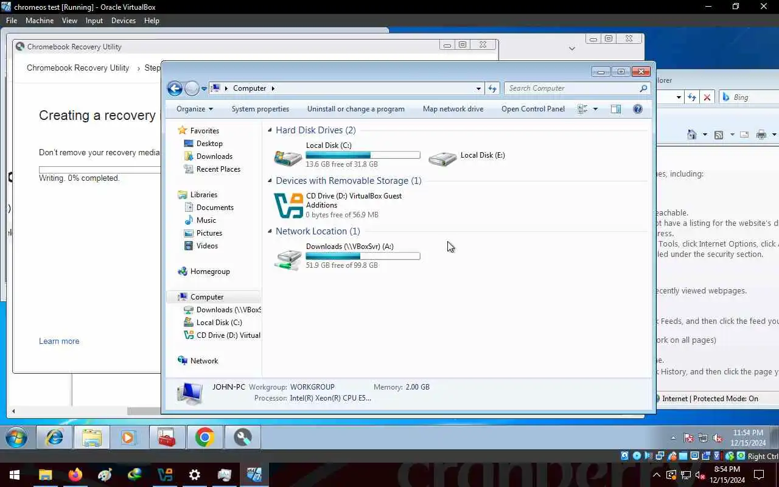Screen dimensions: 779x487
Task: Select CD Drive (D:) in navigation tree
Action: coord(228,335)
